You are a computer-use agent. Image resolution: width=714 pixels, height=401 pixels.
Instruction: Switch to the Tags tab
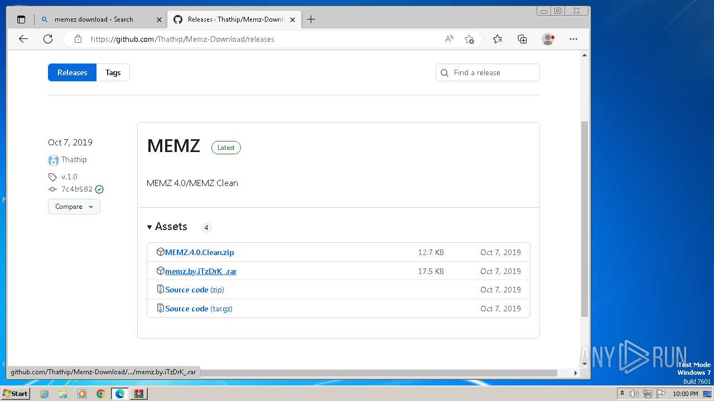coord(113,72)
